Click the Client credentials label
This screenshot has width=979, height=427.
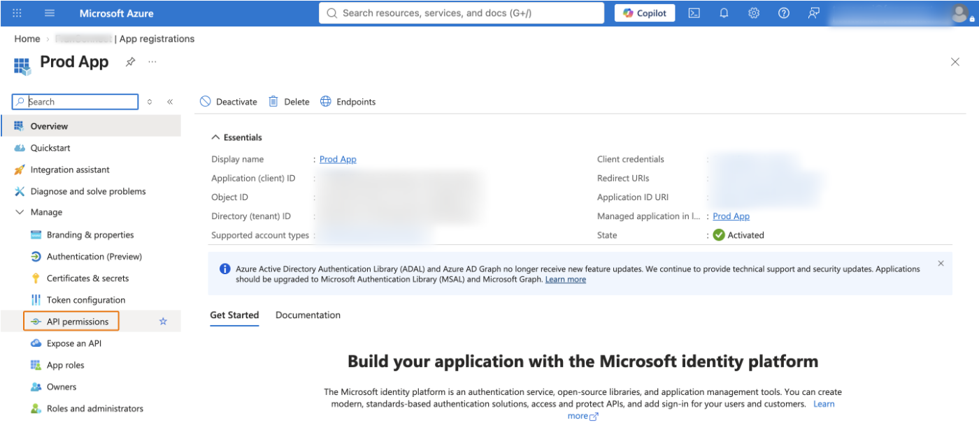(x=631, y=159)
